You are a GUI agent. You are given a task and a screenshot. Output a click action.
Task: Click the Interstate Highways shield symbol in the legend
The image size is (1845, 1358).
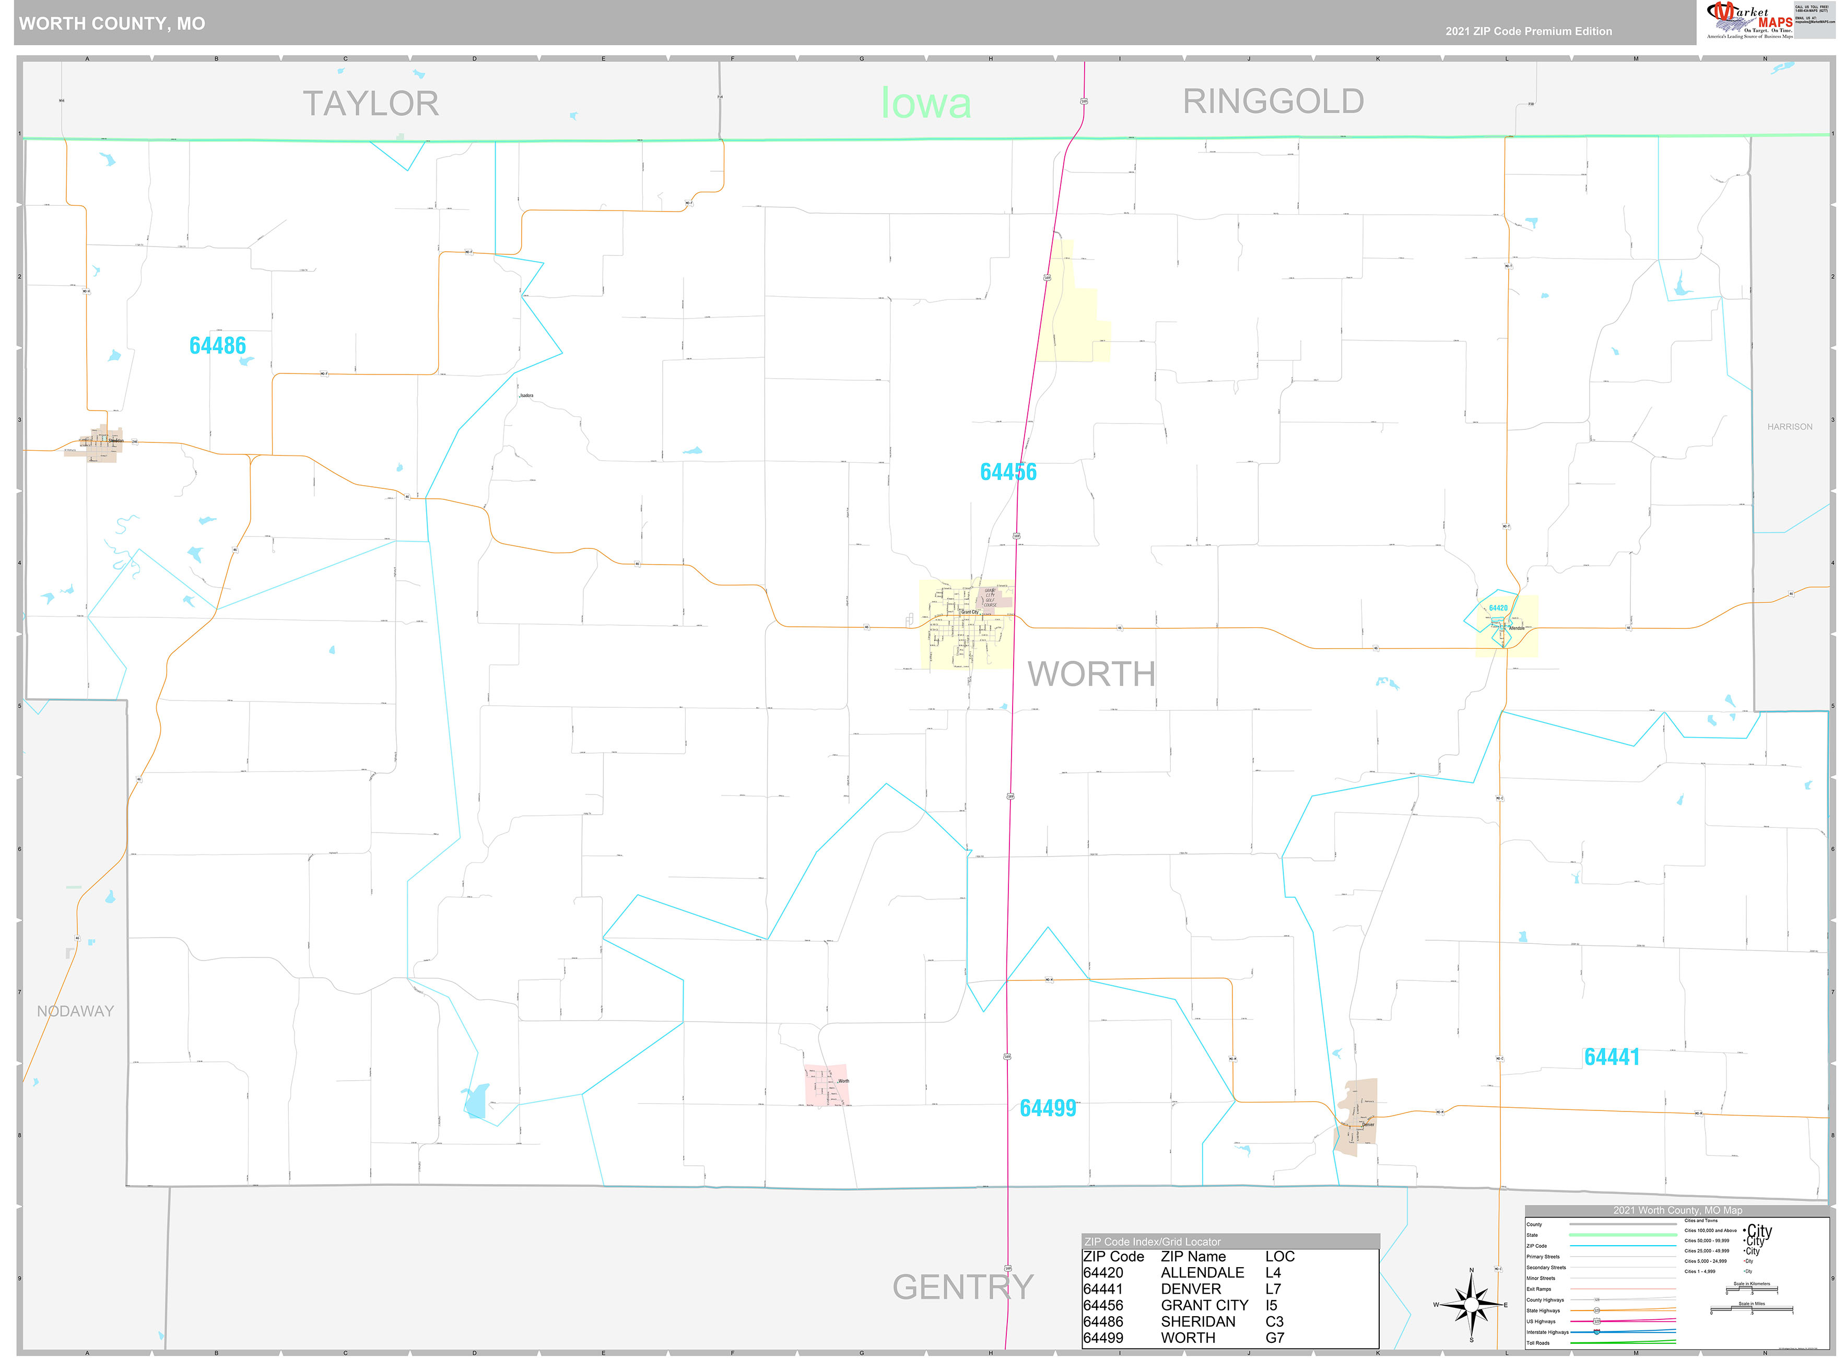[x=1597, y=1332]
